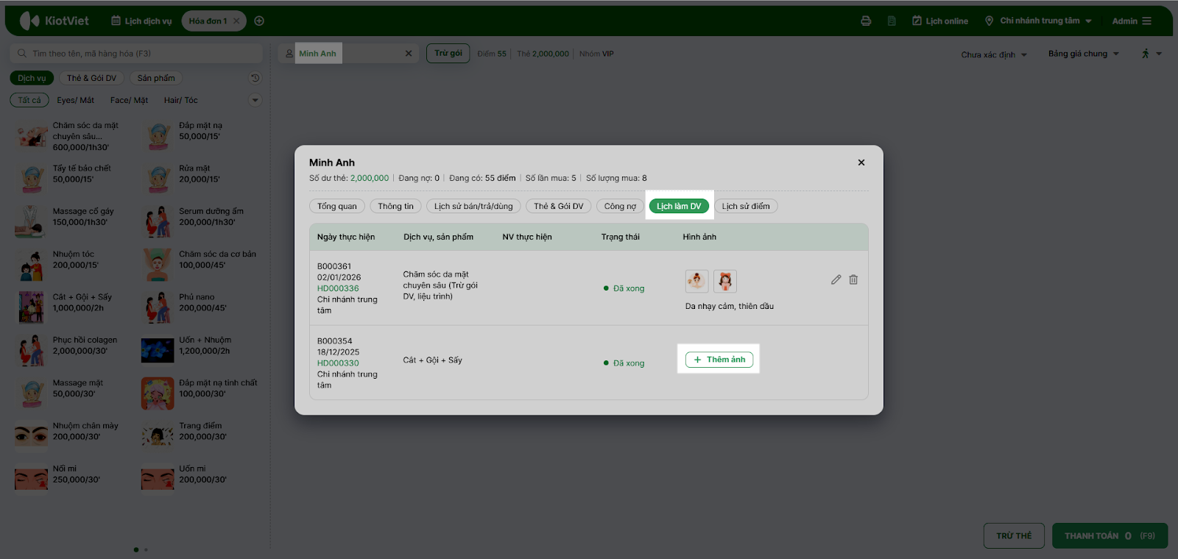Pick the Tẩy tế bào chết service
The width and height of the screenshot is (1178, 559).
click(70, 179)
